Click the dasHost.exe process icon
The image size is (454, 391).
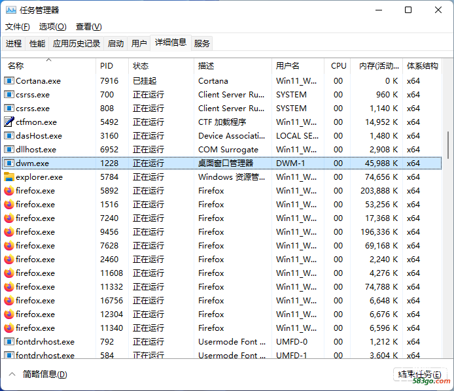[x=9, y=136]
